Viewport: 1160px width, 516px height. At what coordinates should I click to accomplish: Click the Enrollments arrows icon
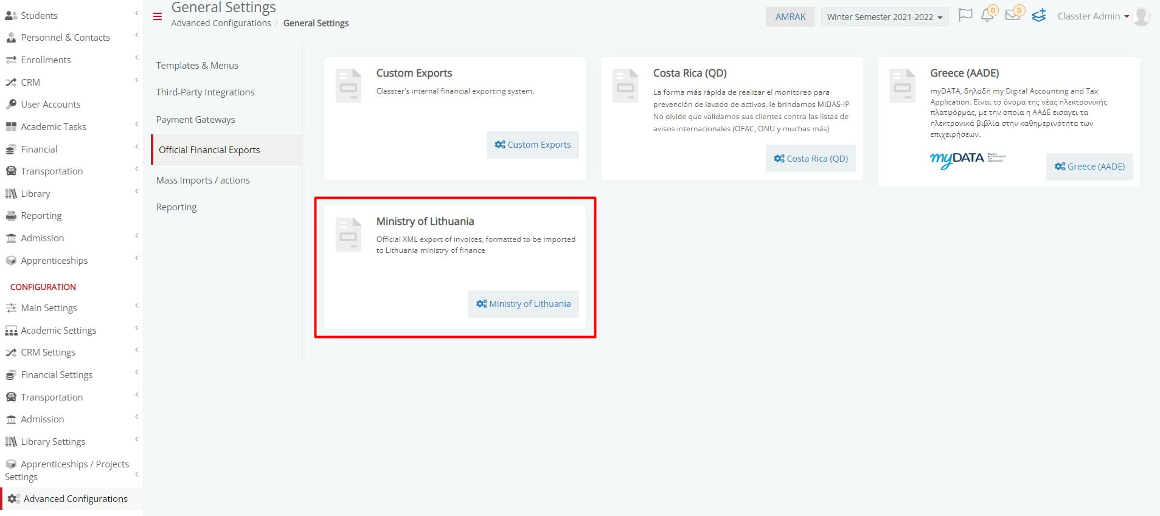[x=11, y=60]
